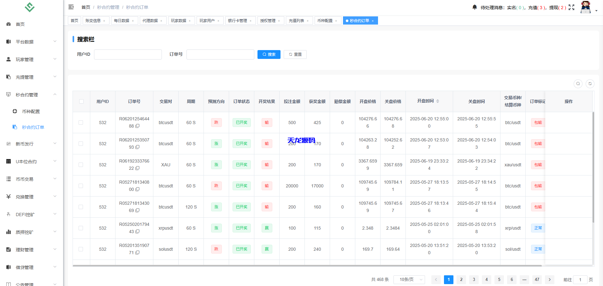Refresh the order table with the refresh icon
This screenshot has height=286, width=603.
point(590,83)
